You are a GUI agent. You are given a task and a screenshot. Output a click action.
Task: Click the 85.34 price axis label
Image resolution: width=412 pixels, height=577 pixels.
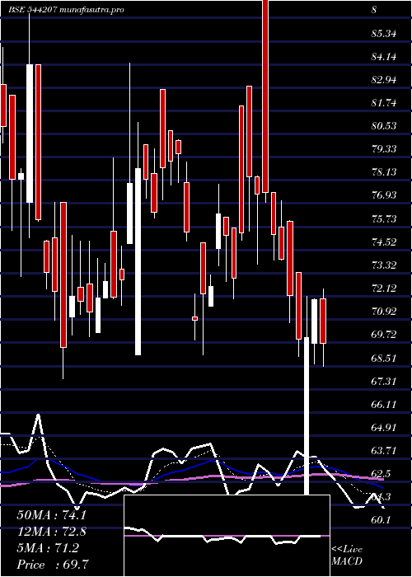coord(384,34)
